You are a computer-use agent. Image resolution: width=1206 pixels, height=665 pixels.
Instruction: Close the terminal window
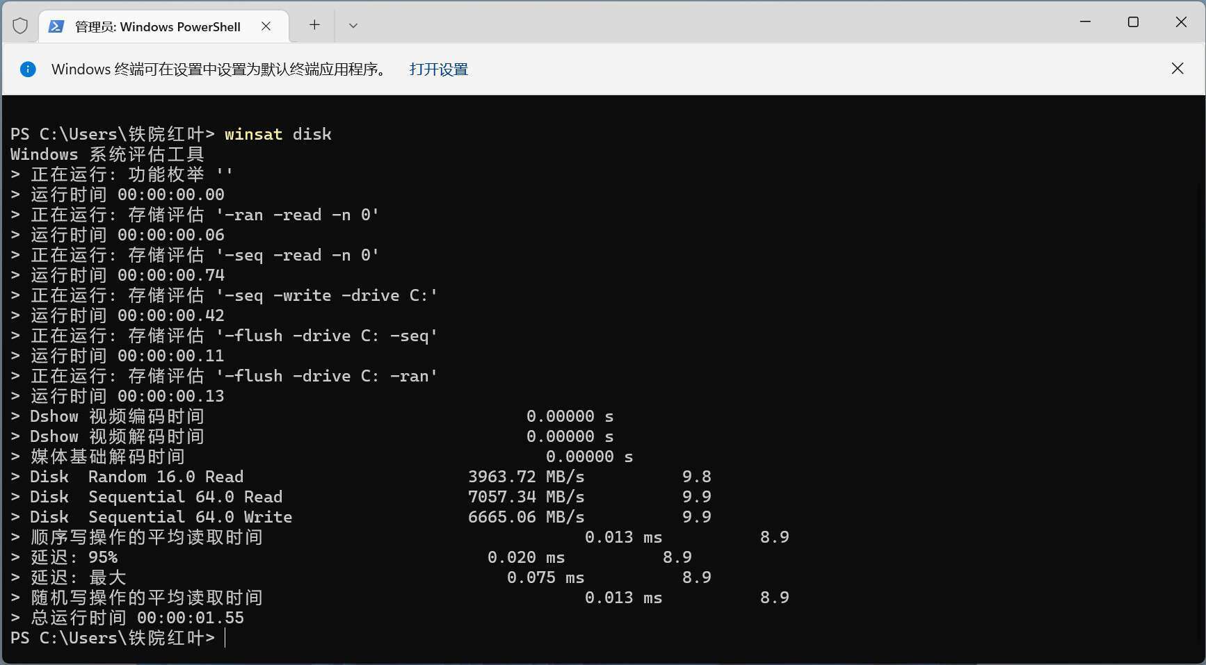(x=1181, y=22)
